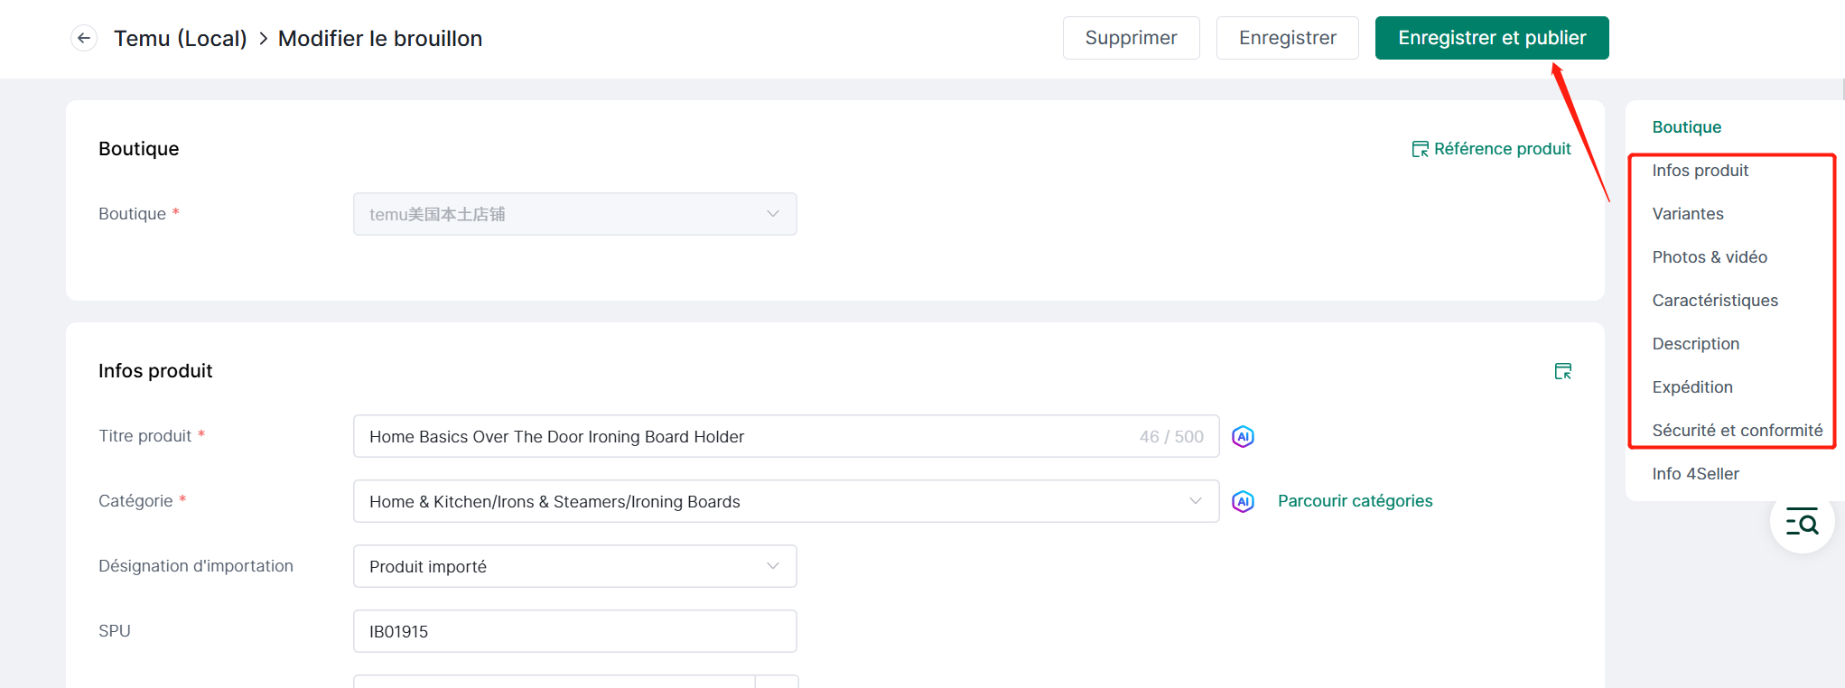Click Modifier le brouillon heading
The height and width of the screenshot is (688, 1845).
(380, 39)
